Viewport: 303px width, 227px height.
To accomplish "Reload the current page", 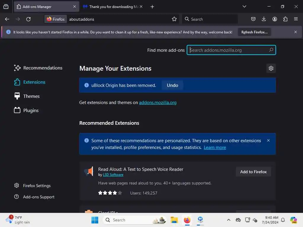I will [28, 19].
